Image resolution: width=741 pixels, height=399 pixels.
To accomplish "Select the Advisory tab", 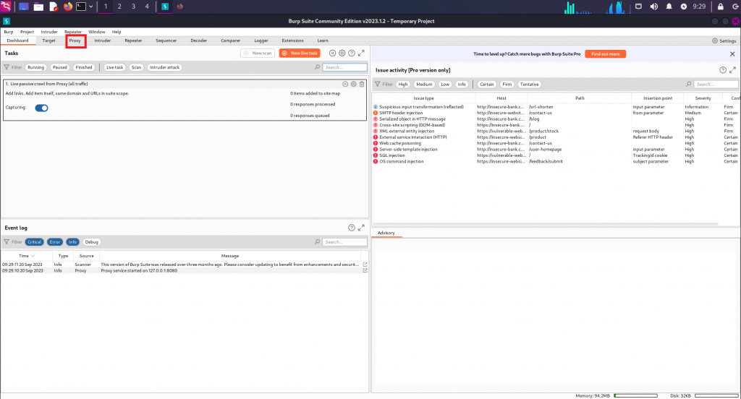I will click(x=386, y=233).
